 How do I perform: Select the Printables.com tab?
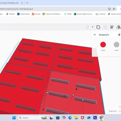coord(9,3)
